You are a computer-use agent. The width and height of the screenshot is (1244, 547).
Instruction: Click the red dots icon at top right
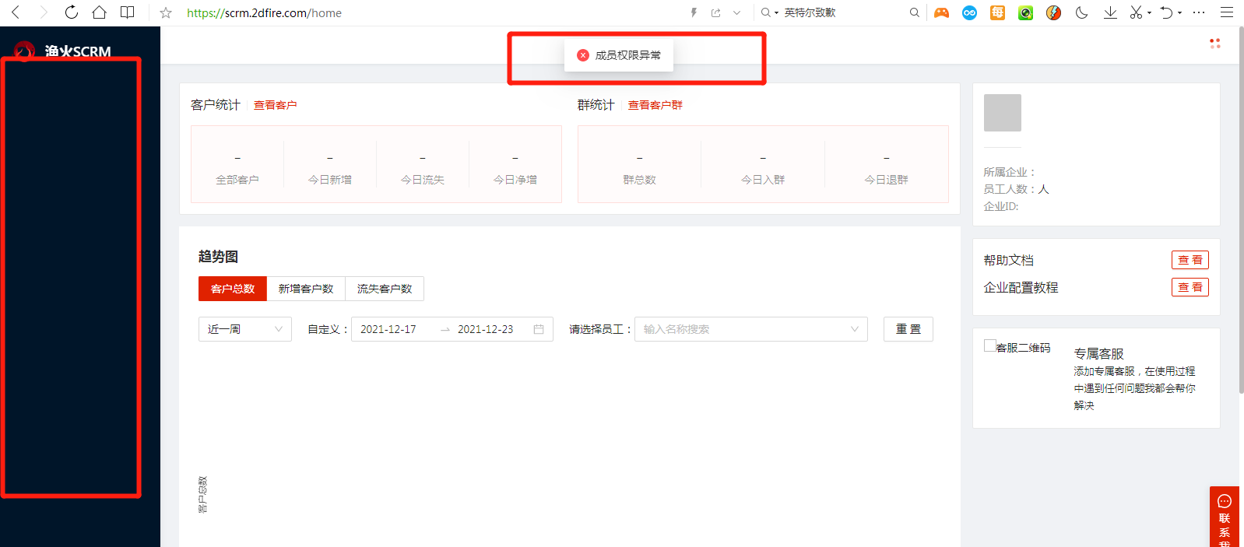pos(1214,44)
